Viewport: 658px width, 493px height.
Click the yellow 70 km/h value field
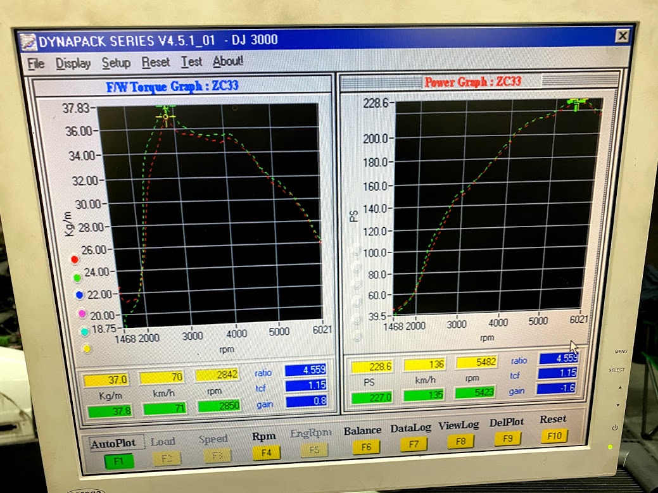161,377
